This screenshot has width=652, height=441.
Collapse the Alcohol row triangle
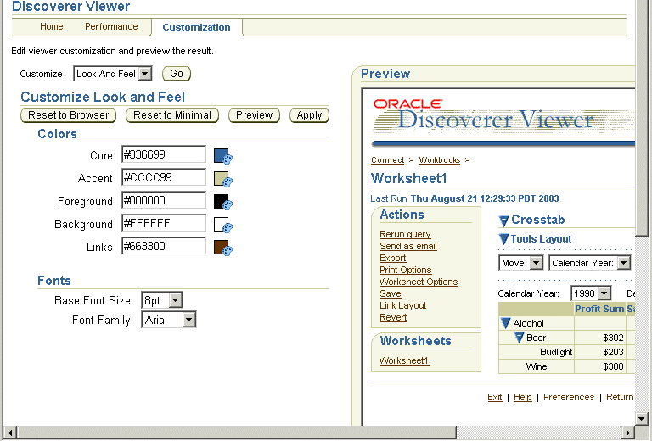tap(506, 323)
